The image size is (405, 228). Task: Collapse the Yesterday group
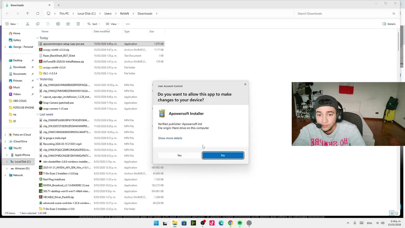[37, 79]
